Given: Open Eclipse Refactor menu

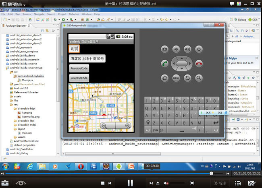Looking at the screenshot, I should point(74,14).
